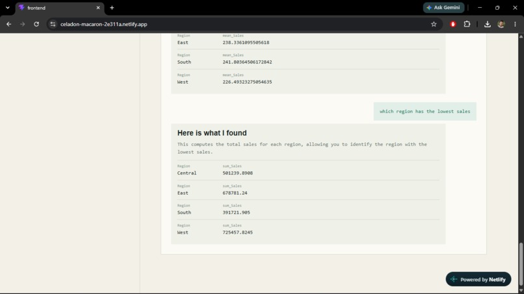This screenshot has width=524, height=294.
Task: Open the Chrome profile avatar
Action: tap(501, 24)
